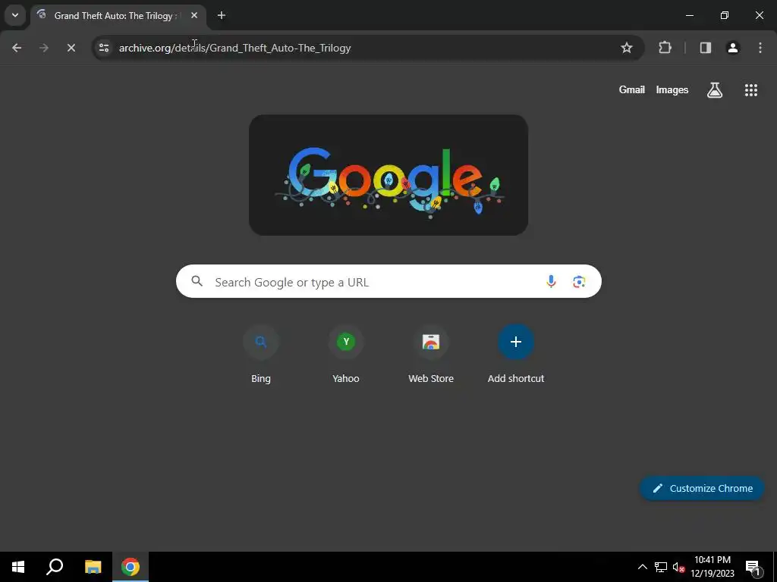The image size is (777, 582).
Task: Select Chrome icon in taskbar
Action: [131, 567]
